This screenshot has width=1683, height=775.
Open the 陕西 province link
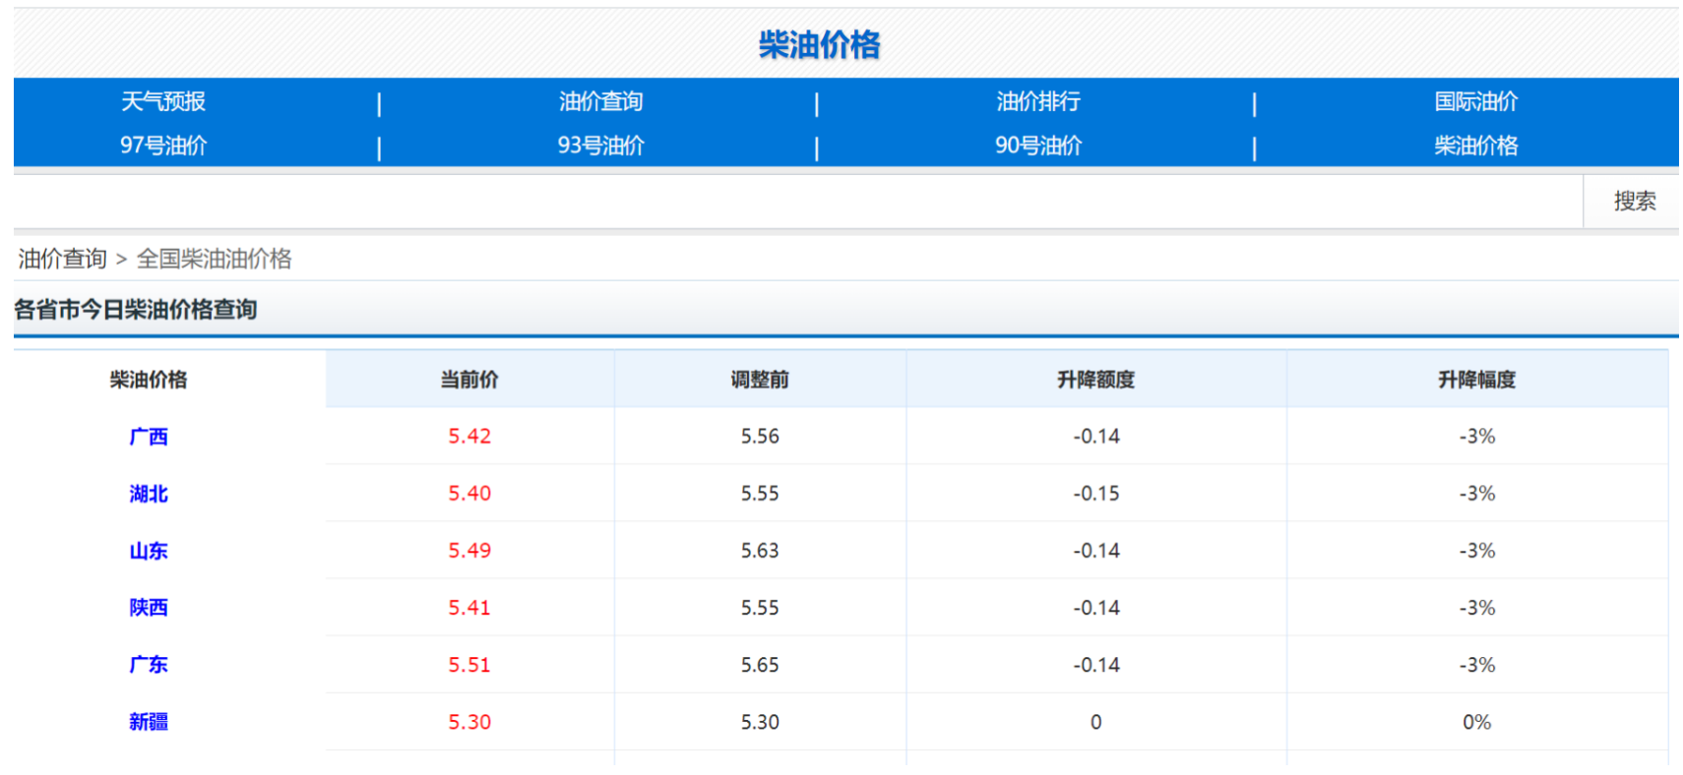point(149,608)
